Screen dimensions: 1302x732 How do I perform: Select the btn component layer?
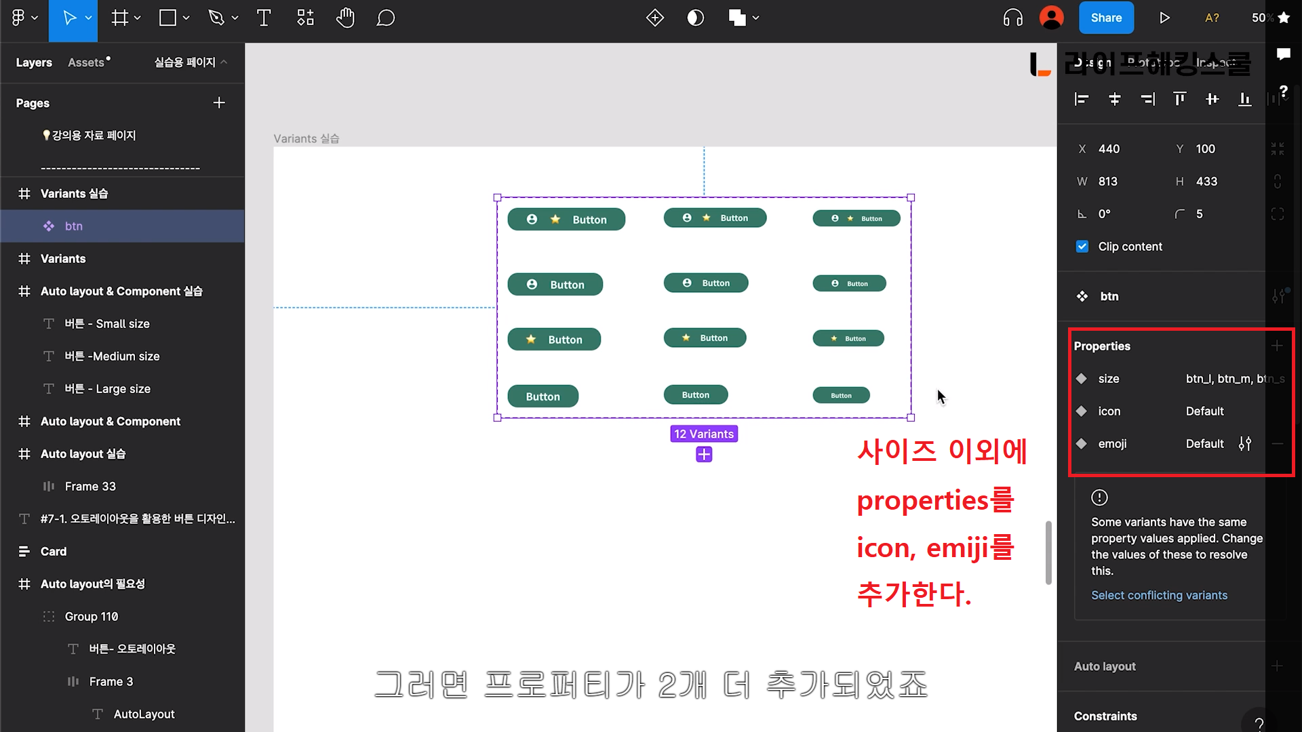click(73, 226)
